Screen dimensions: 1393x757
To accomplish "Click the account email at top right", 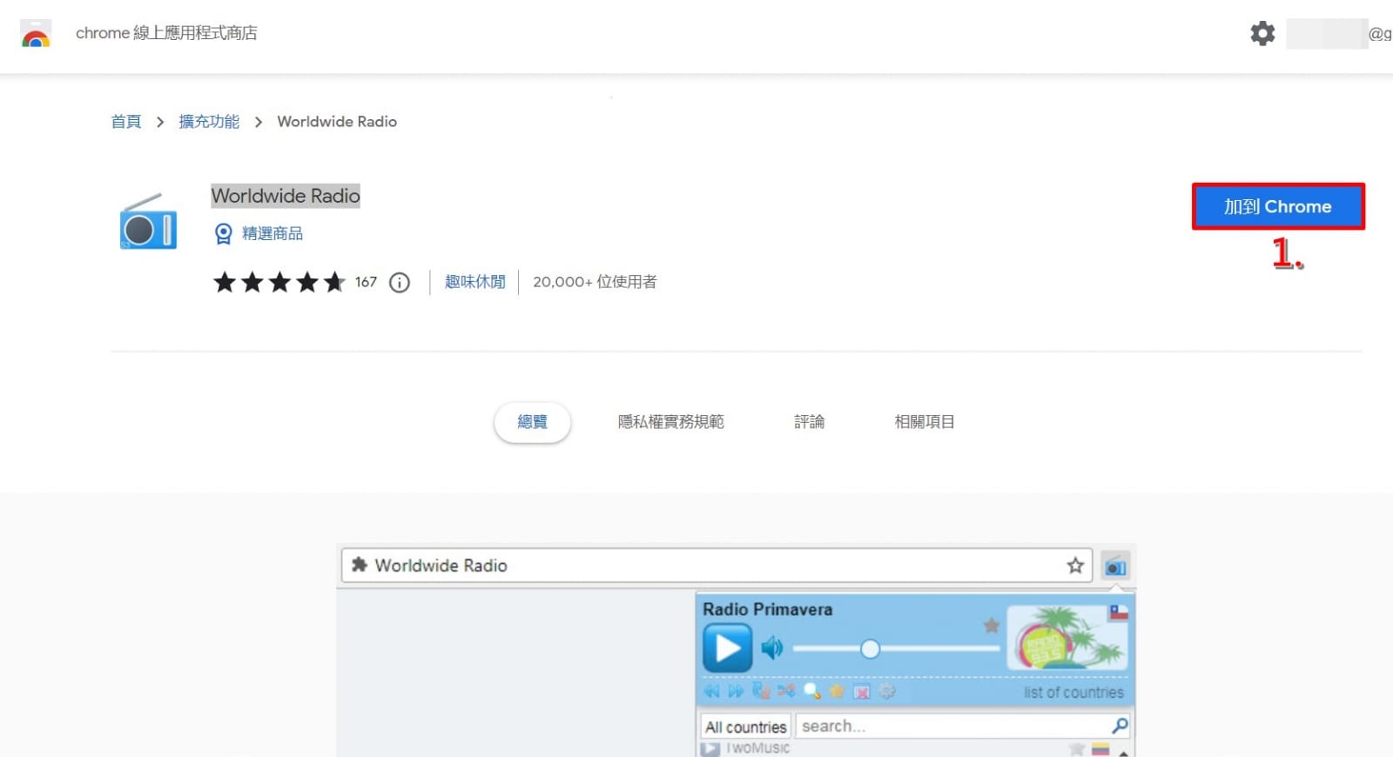I will 1339,34.
